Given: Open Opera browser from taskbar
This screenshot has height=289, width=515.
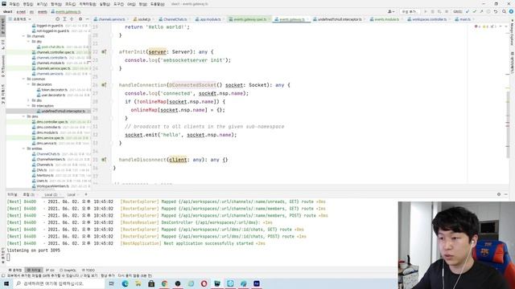Looking at the screenshot, I should [204, 283].
